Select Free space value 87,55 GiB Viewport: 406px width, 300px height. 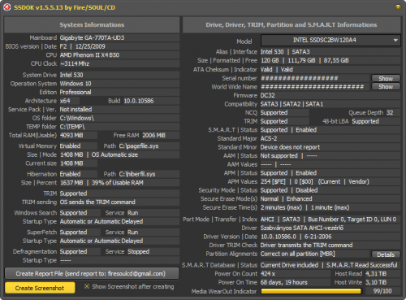click(336, 60)
